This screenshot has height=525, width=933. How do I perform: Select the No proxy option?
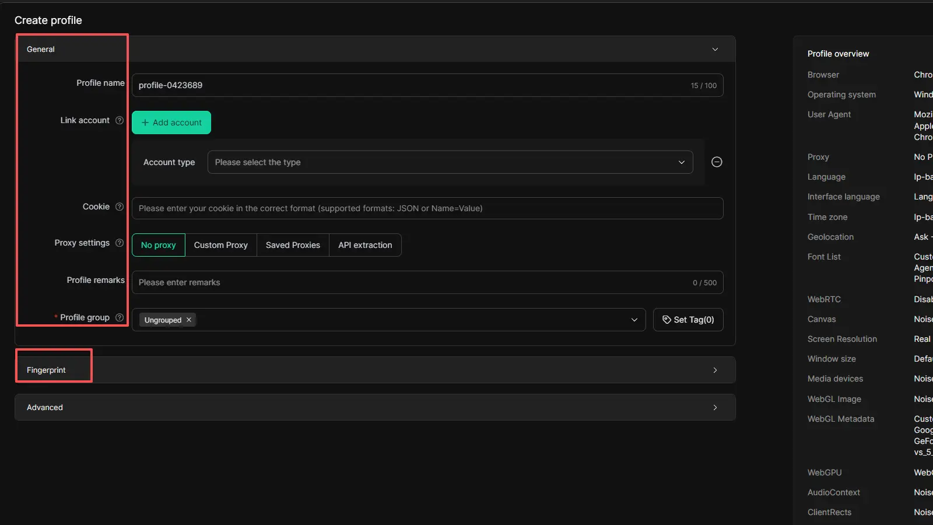tap(158, 245)
